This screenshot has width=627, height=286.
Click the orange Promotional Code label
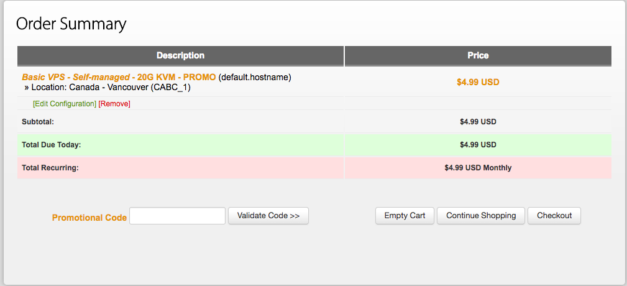click(89, 218)
